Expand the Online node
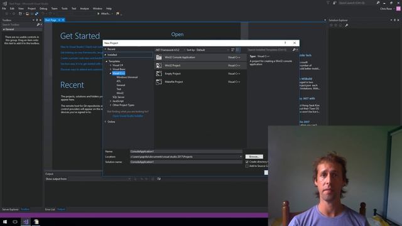This screenshot has height=226, width=402. point(106,122)
